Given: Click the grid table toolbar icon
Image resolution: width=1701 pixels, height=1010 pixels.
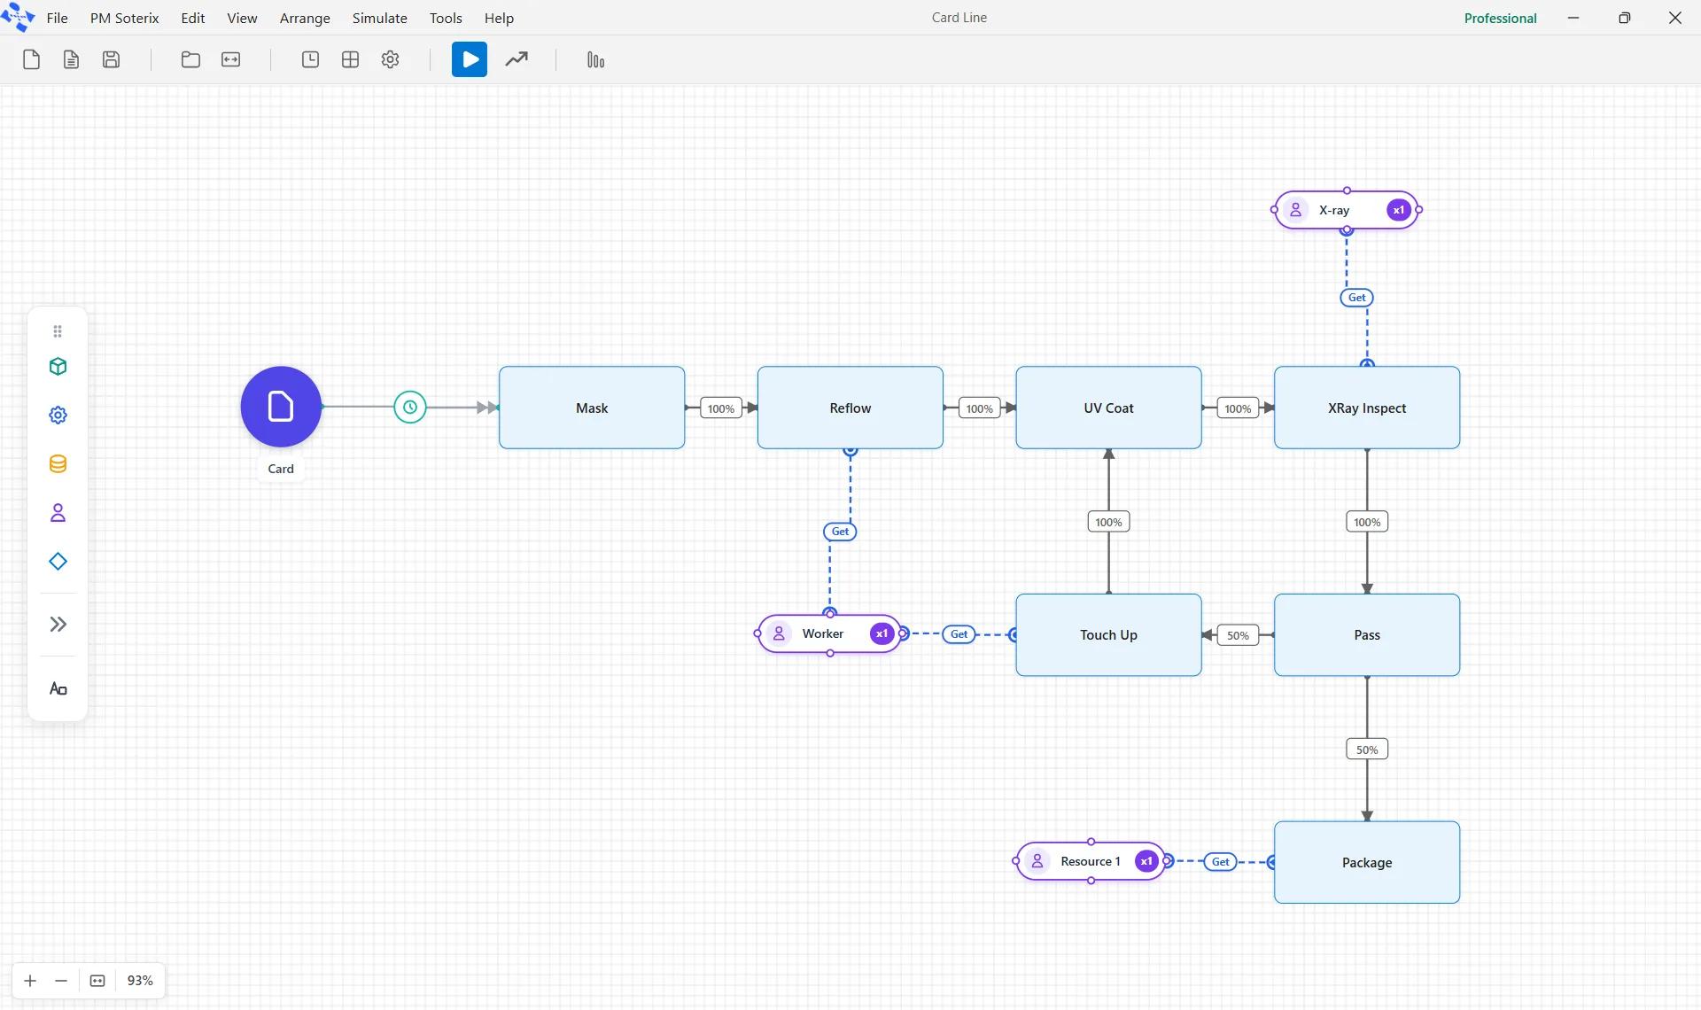Looking at the screenshot, I should click(x=350, y=59).
